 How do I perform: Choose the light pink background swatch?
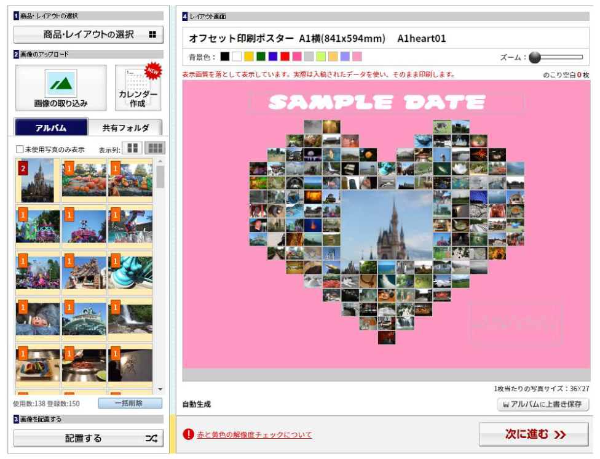pyautogui.click(x=357, y=57)
